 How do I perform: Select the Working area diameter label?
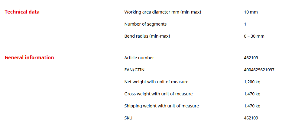163,12
